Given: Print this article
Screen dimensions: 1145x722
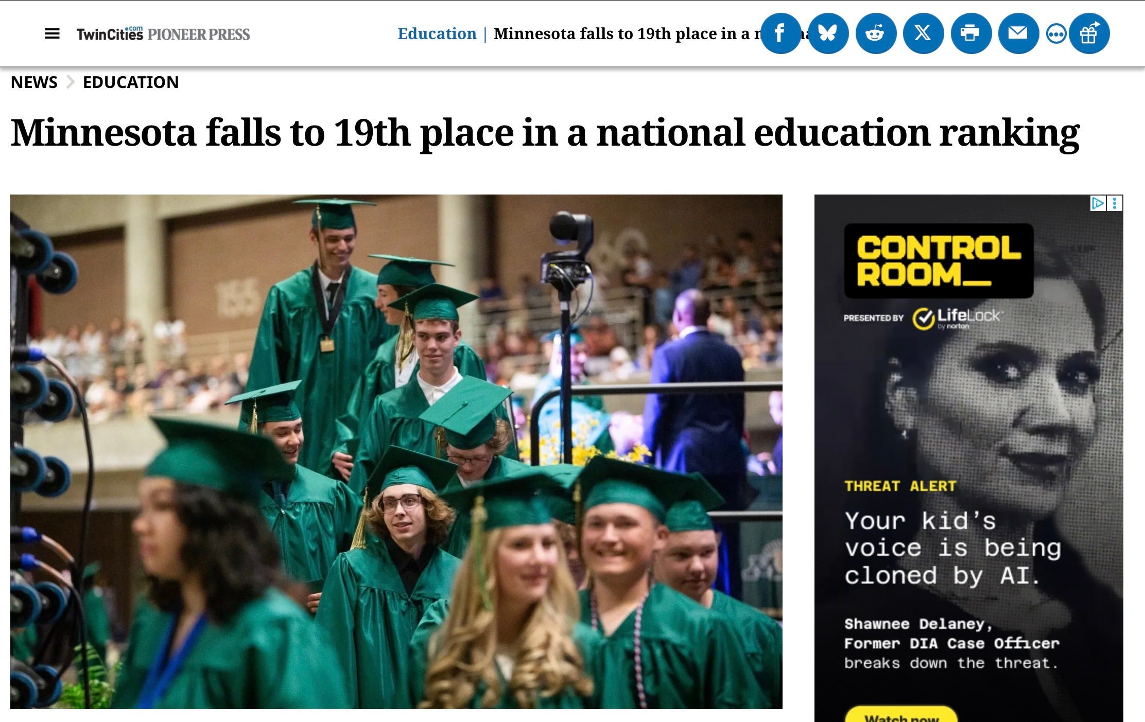Looking at the screenshot, I should click(971, 33).
